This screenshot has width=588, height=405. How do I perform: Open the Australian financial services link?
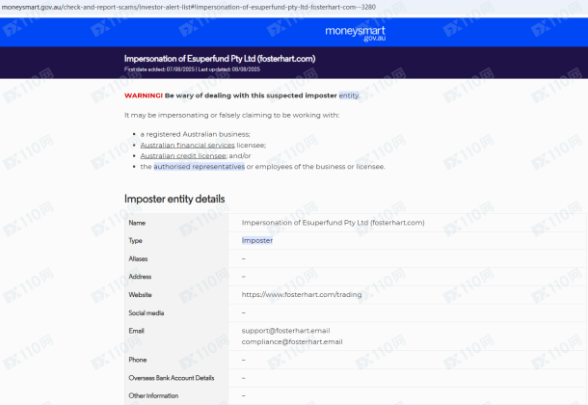[x=188, y=145]
